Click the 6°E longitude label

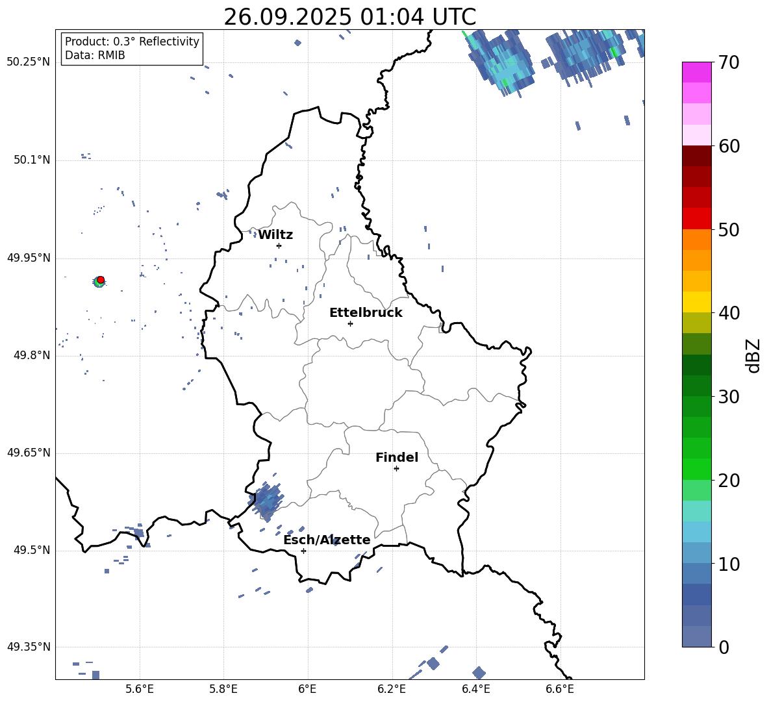[307, 689]
